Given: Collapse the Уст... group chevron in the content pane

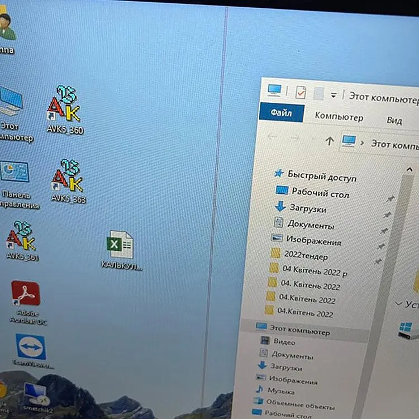Looking at the screenshot, I should [398, 303].
